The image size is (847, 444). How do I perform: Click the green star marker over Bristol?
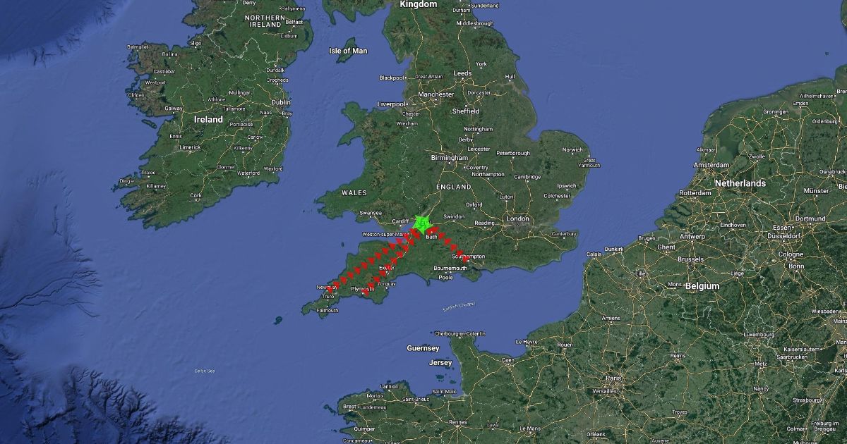tap(422, 225)
